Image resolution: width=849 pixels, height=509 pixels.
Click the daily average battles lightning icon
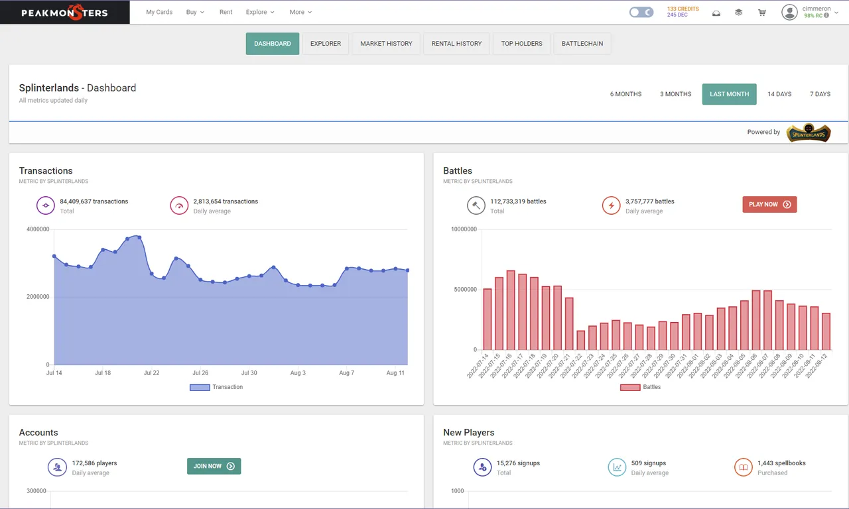coord(611,205)
